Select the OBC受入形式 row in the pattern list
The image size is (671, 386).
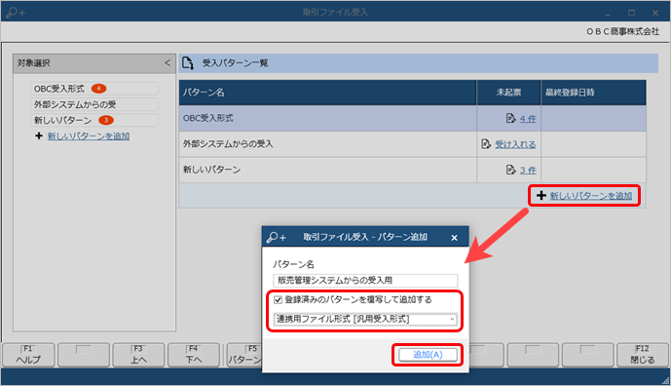click(x=413, y=118)
